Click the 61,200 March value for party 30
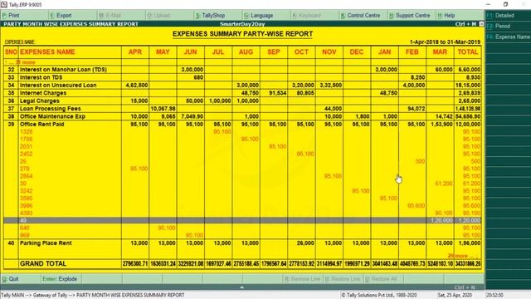Image resolution: width=531 pixels, height=299 pixels. click(x=444, y=184)
